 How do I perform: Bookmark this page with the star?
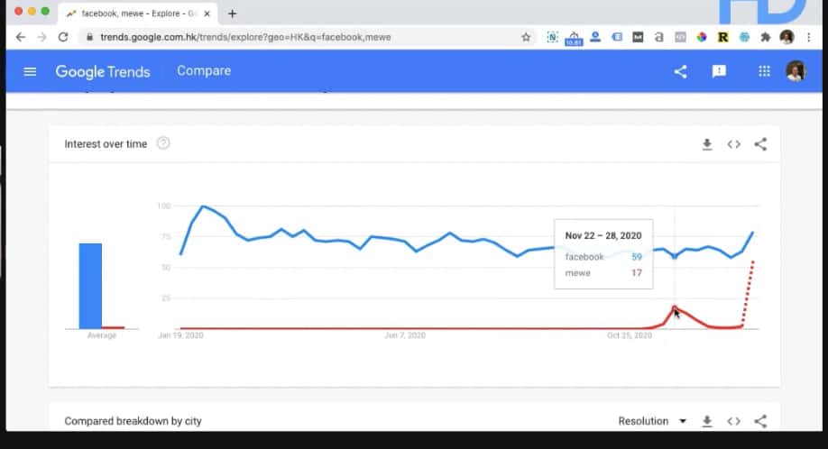tap(526, 37)
